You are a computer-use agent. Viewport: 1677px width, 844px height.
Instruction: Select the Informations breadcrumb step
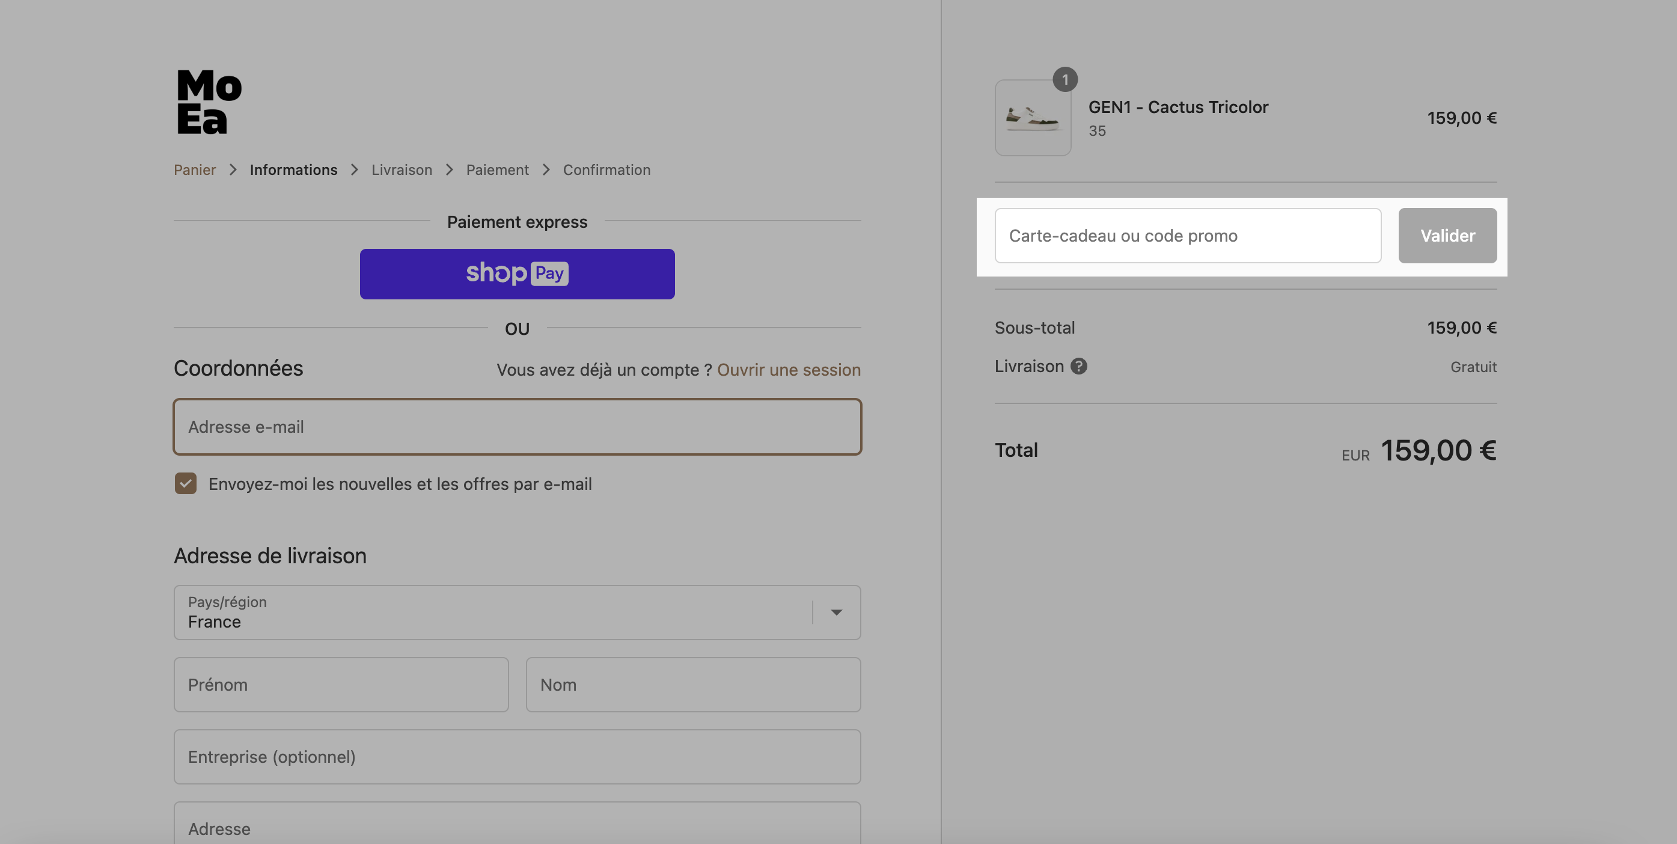[293, 170]
